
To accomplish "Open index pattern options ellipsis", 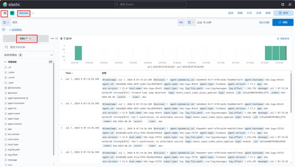I will pos(52,38).
